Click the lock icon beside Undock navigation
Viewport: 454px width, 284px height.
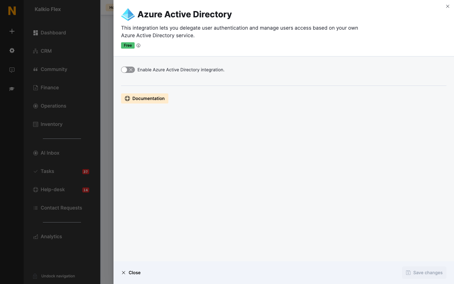click(35, 276)
